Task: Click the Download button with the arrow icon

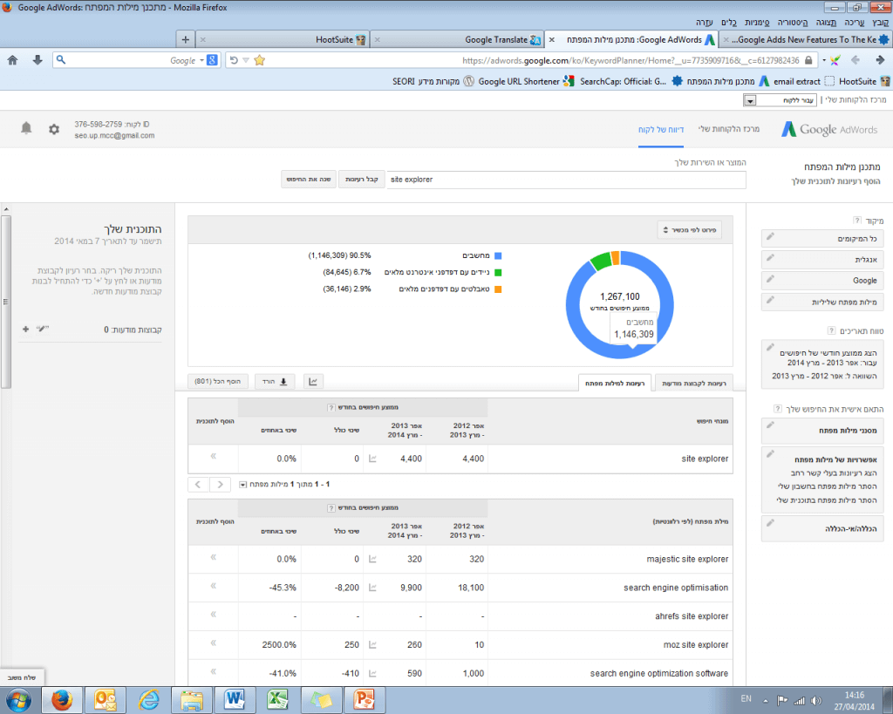Action: point(275,381)
